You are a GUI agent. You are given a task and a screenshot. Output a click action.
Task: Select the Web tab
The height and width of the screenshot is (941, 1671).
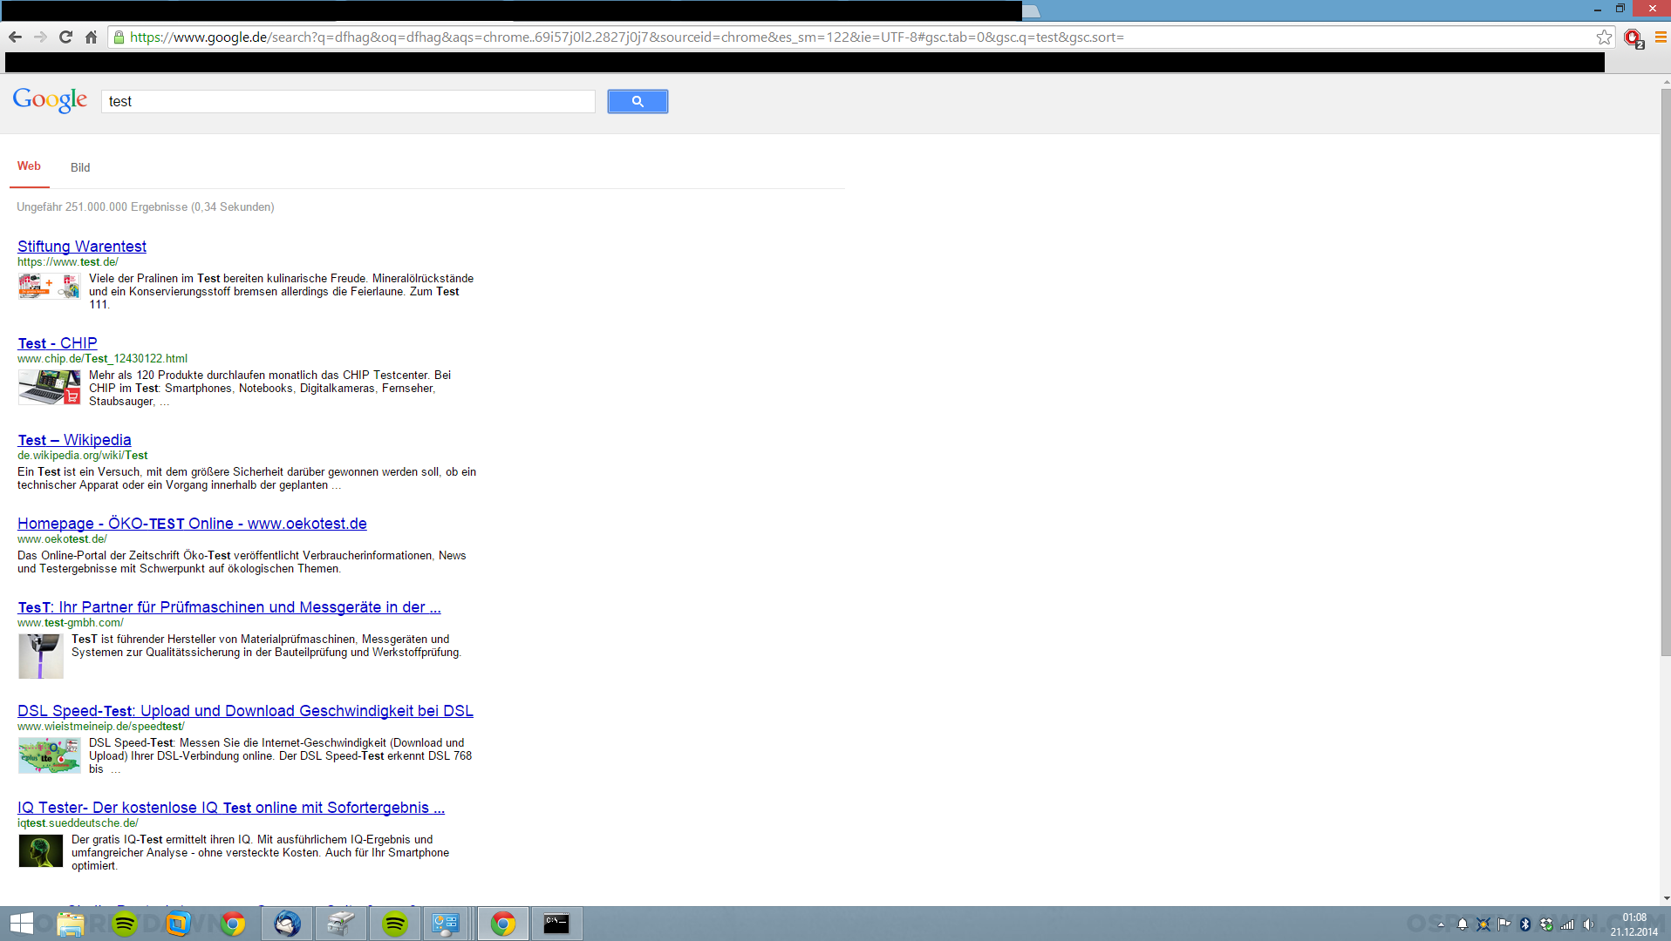coord(29,166)
